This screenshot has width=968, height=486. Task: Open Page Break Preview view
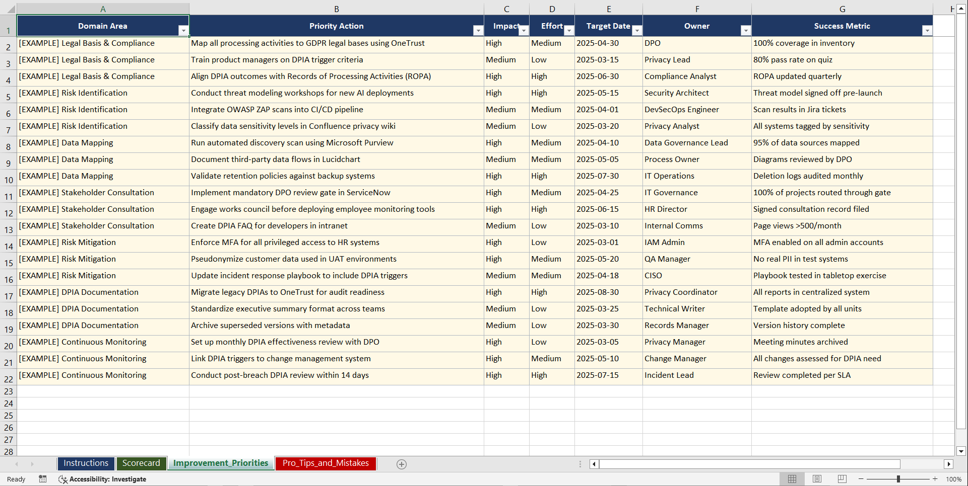[x=842, y=479]
